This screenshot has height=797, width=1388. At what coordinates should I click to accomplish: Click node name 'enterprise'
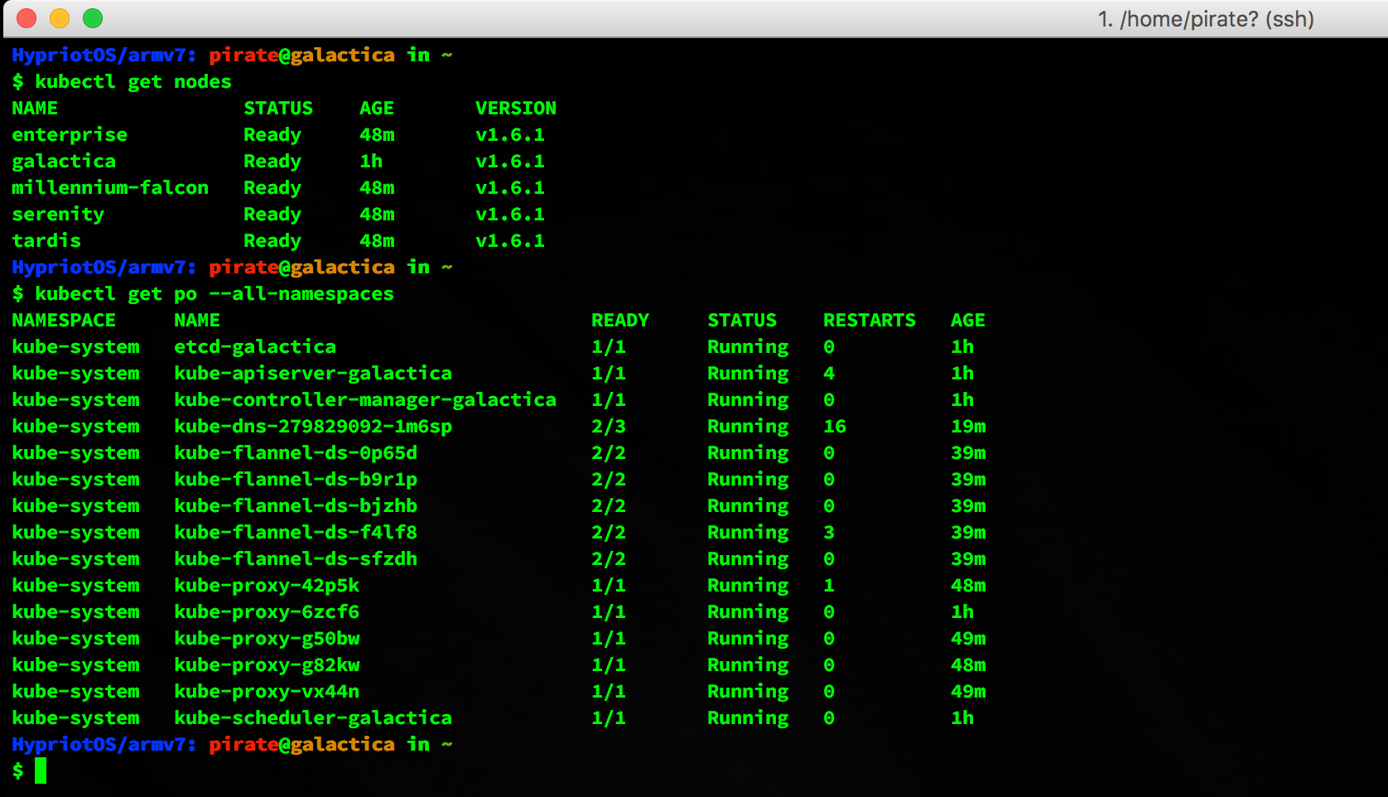pos(70,135)
